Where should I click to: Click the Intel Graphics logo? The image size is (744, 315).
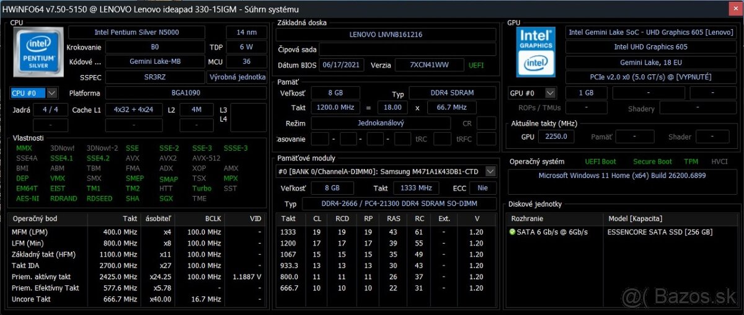coord(535,51)
